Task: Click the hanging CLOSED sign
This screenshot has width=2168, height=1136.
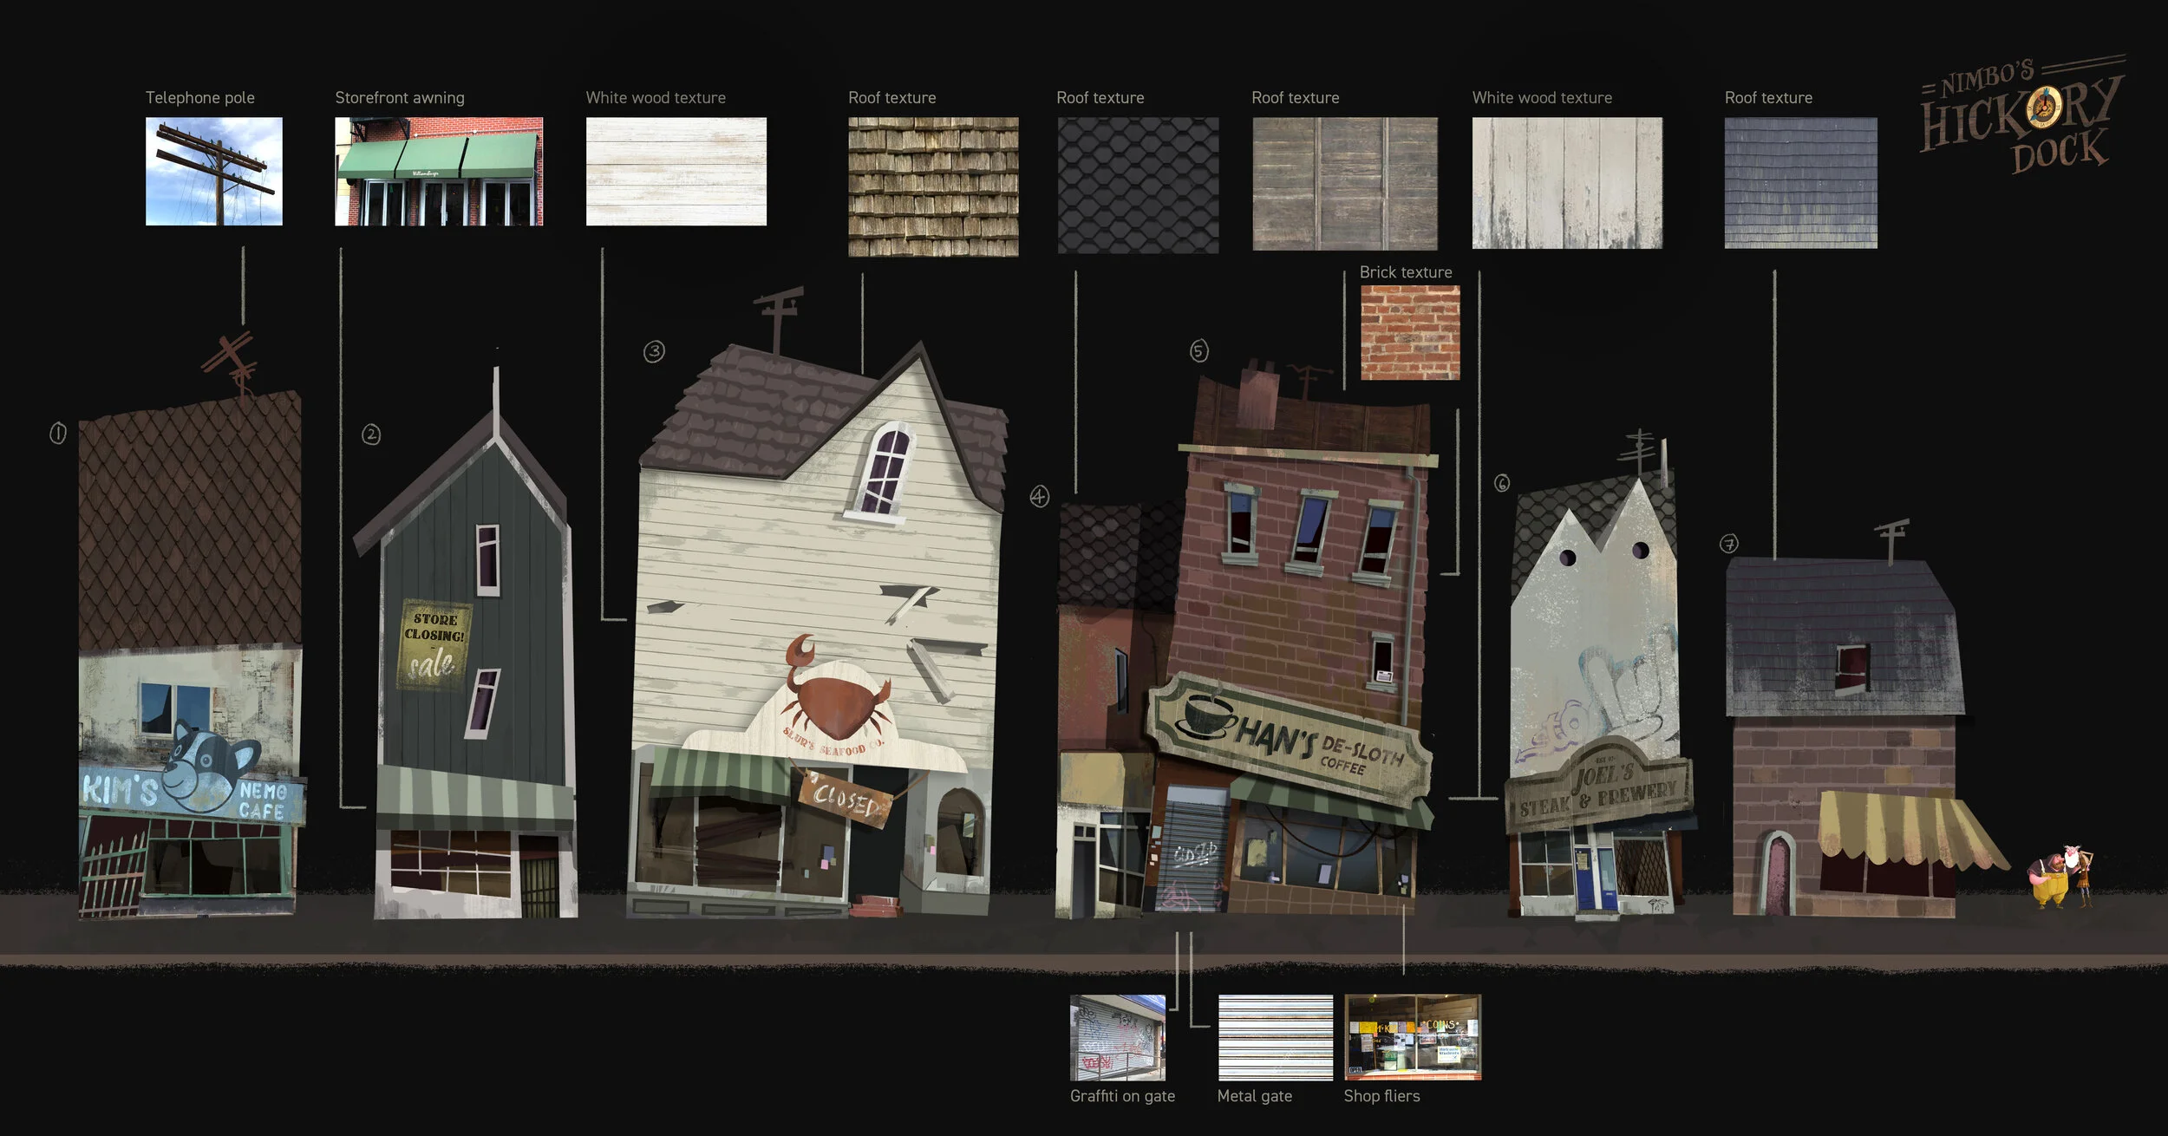Action: (x=846, y=800)
